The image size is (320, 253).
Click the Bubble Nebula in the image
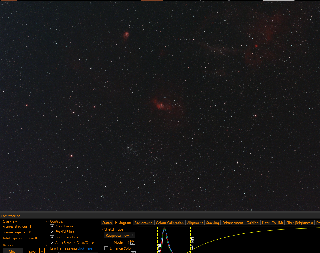click(x=161, y=105)
